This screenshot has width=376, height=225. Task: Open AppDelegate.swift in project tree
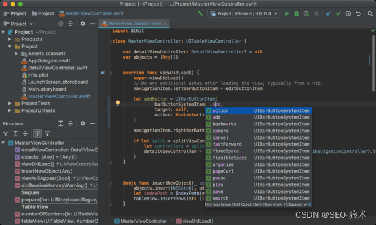tap(46, 61)
